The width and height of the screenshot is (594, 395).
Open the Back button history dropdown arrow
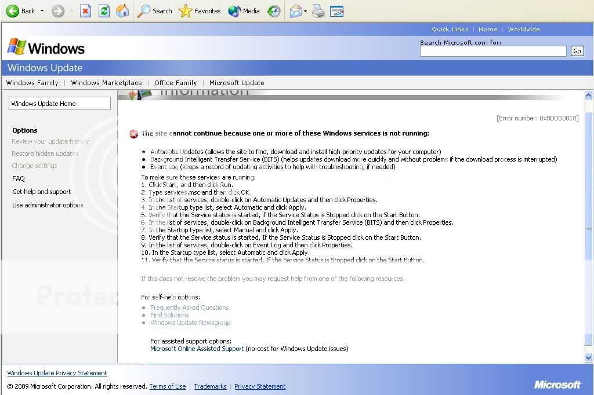tap(42, 11)
